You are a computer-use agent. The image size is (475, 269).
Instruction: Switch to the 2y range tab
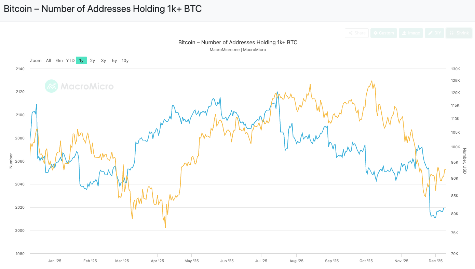(x=92, y=60)
